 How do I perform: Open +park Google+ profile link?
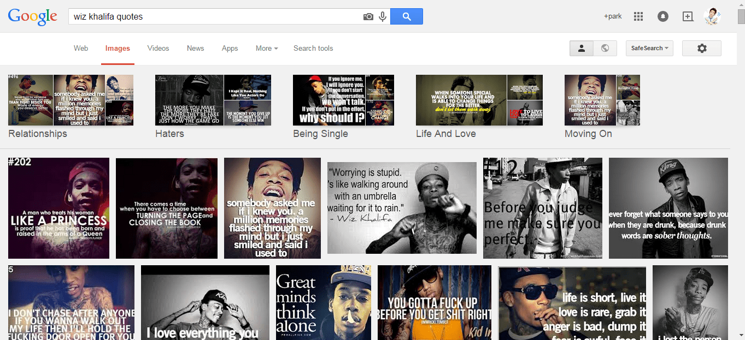click(x=613, y=16)
